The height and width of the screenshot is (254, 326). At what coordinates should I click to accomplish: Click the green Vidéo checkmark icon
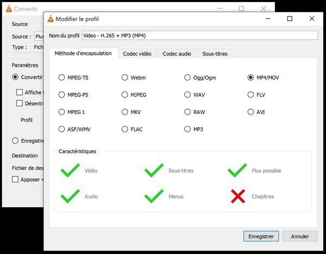click(x=70, y=170)
